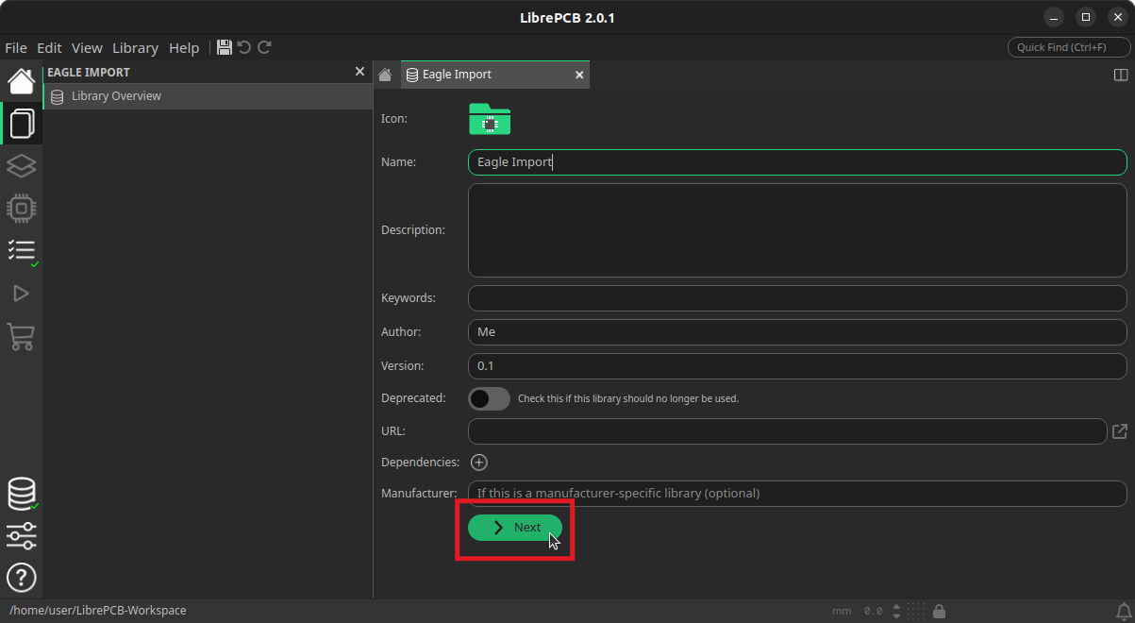Click into the Description text area
1135x623 pixels.
797,230
